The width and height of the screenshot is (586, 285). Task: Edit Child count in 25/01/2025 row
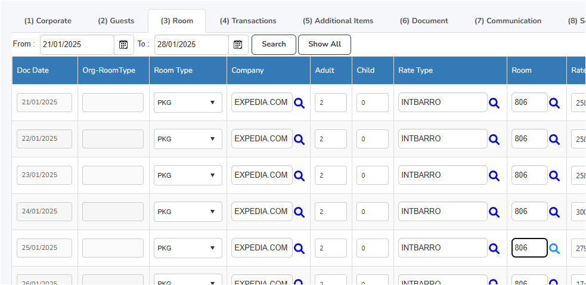(x=373, y=248)
